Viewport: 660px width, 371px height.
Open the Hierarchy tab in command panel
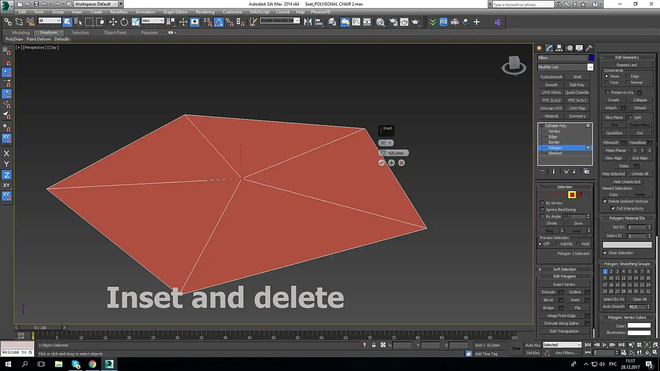click(x=559, y=48)
